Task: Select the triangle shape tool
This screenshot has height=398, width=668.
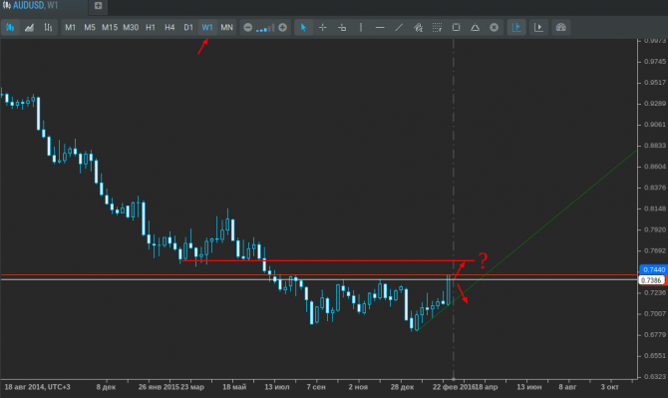Action: coord(475,28)
